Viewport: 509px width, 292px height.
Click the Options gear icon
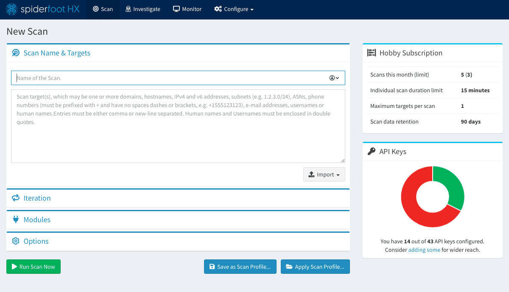point(16,241)
